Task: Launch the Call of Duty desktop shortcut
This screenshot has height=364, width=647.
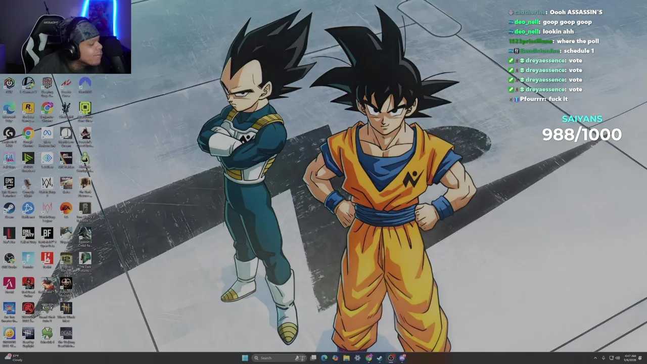Action: tap(28, 236)
